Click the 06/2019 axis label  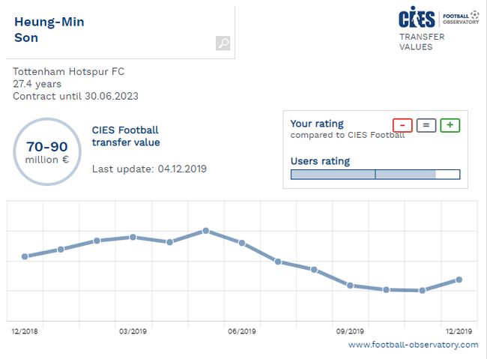pyautogui.click(x=242, y=331)
